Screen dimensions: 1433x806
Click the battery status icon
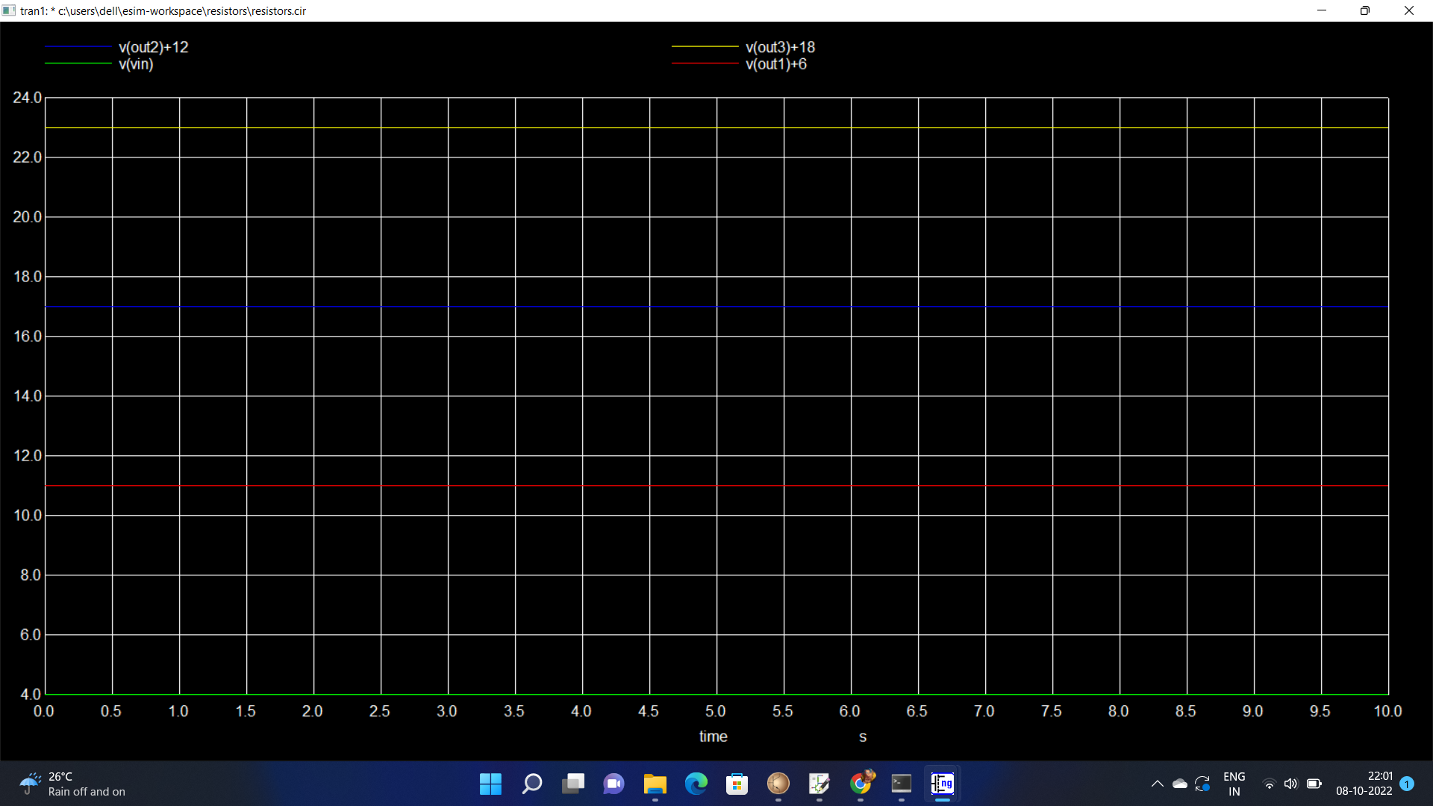pos(1314,784)
